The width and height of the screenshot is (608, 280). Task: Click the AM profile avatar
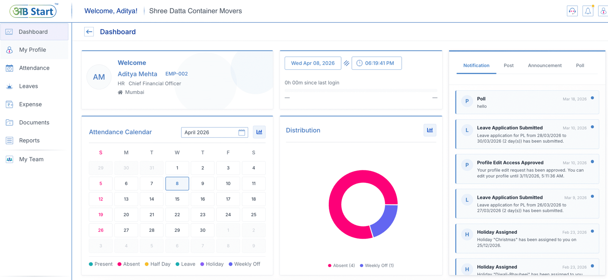click(99, 77)
